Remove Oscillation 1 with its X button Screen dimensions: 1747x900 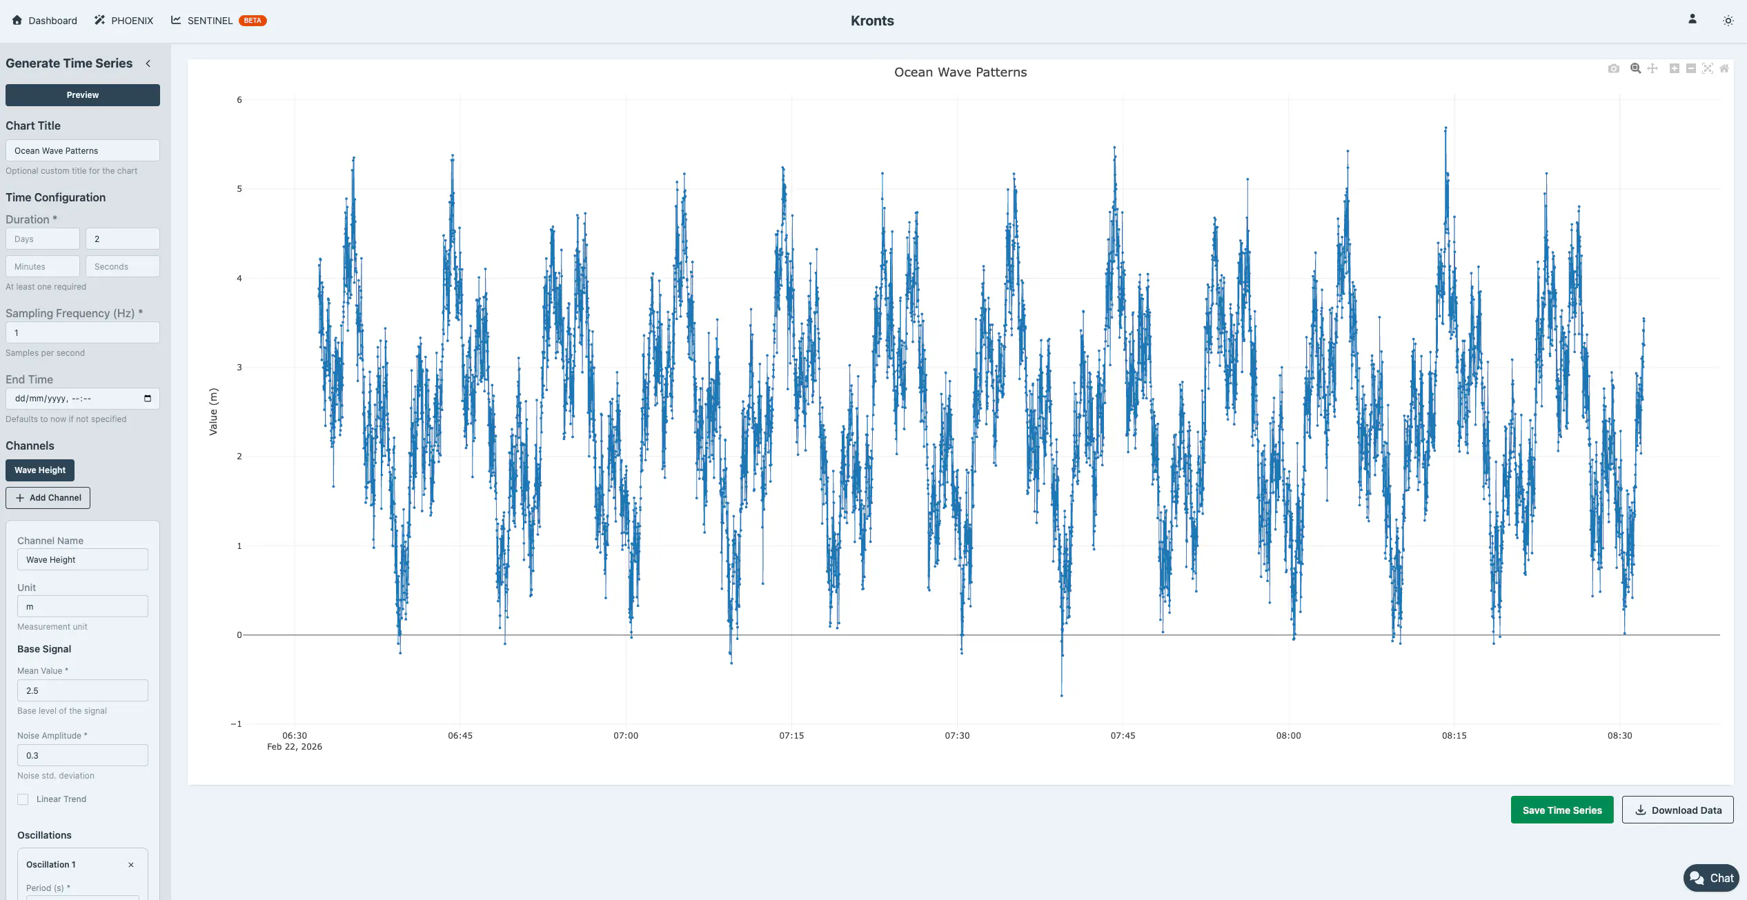coord(130,864)
